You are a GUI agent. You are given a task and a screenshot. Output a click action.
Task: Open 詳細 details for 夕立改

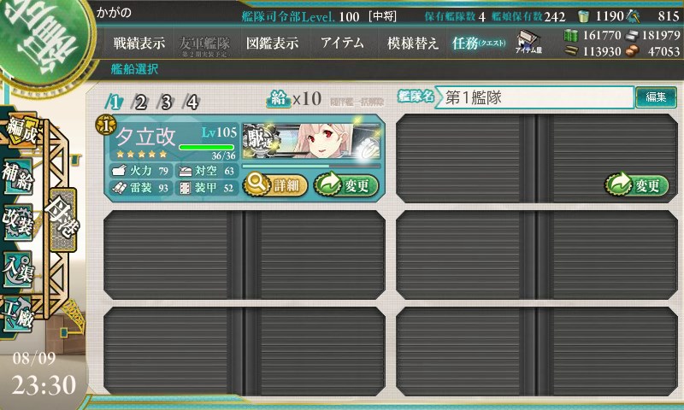point(275,184)
